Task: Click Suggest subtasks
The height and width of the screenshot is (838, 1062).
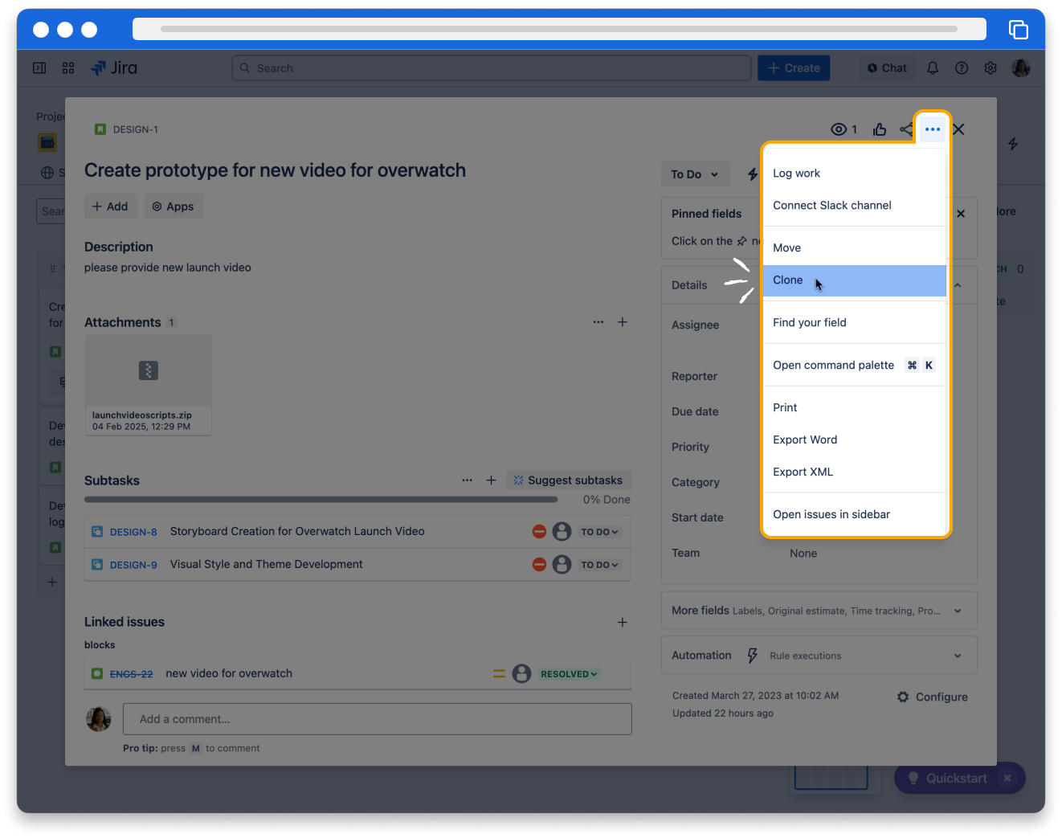Action: coord(568,480)
